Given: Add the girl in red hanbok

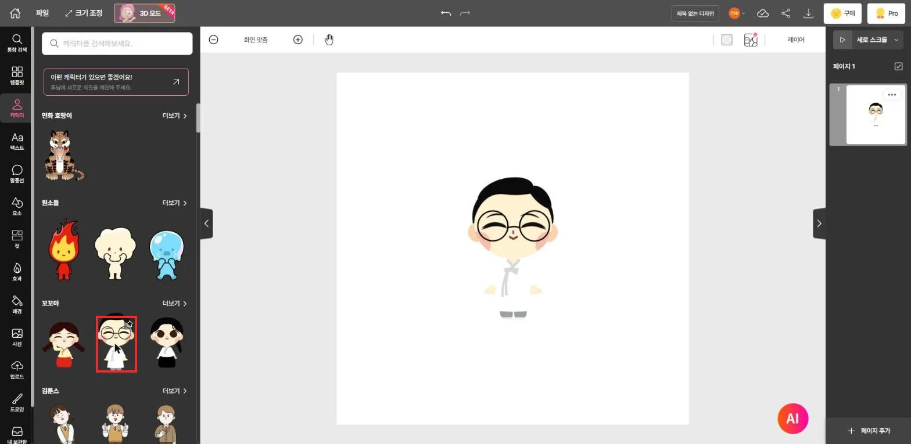Looking at the screenshot, I should 64,345.
